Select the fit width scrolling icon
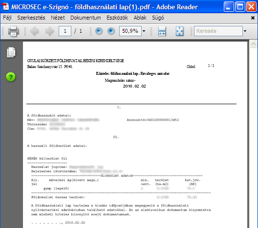The image size is (258, 228). pos(162,31)
